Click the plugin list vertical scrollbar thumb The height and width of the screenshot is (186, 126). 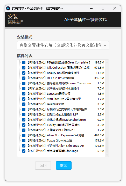pos(107,145)
